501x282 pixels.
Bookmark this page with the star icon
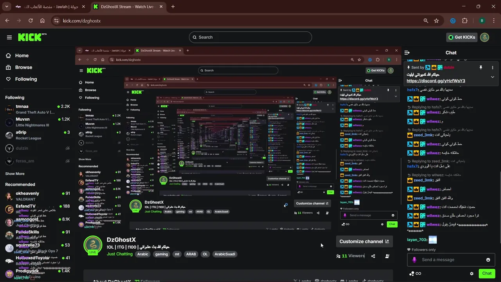[436, 21]
